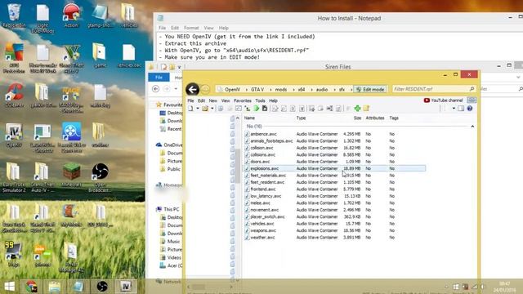The width and height of the screenshot is (523, 294).
Task: Open the OpenIV View menu
Action: 226,100
